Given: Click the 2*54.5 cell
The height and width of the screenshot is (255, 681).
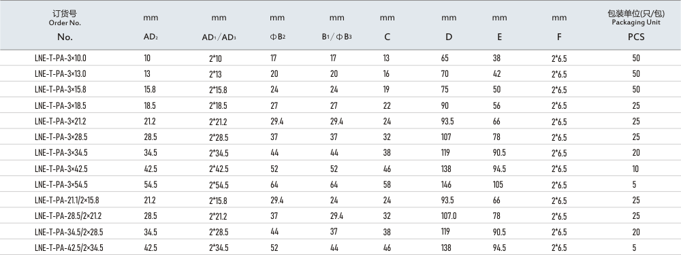Looking at the screenshot, I should tap(219, 185).
